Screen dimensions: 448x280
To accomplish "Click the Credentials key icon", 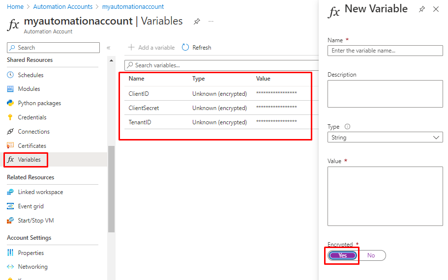I will [10, 117].
